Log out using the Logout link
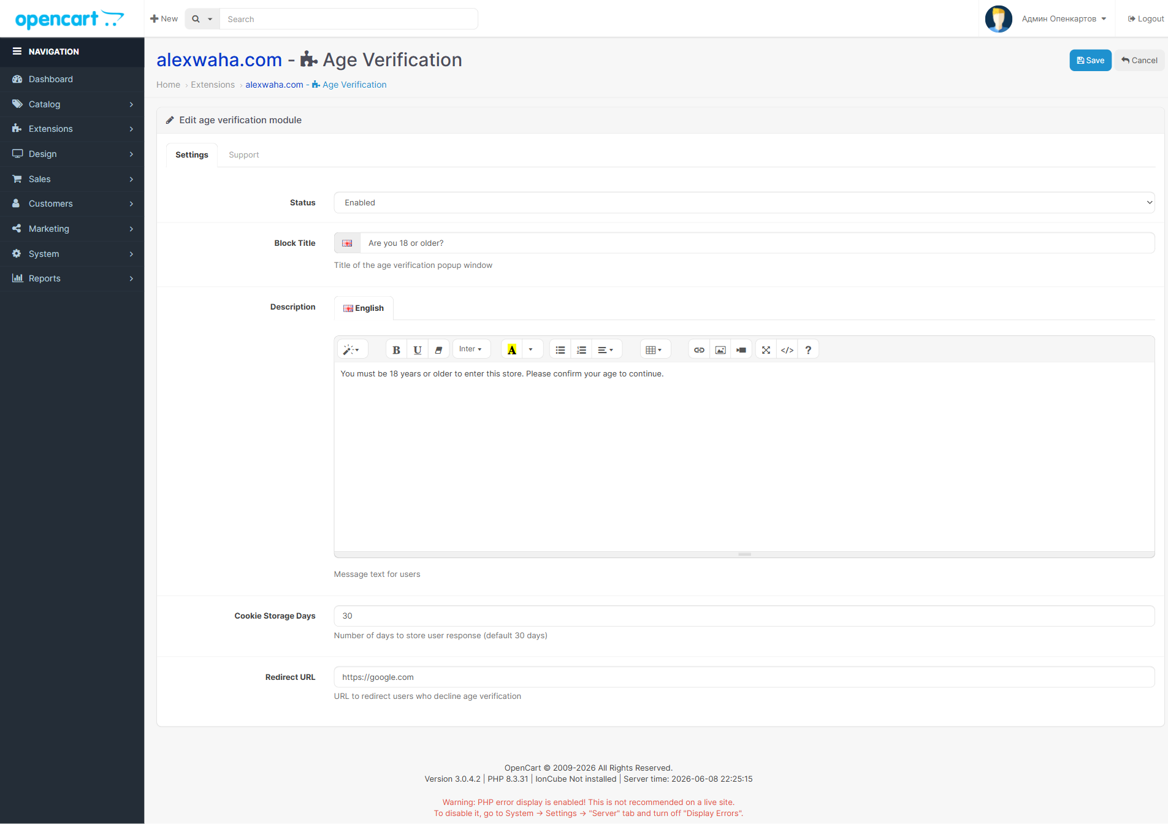 tap(1145, 19)
